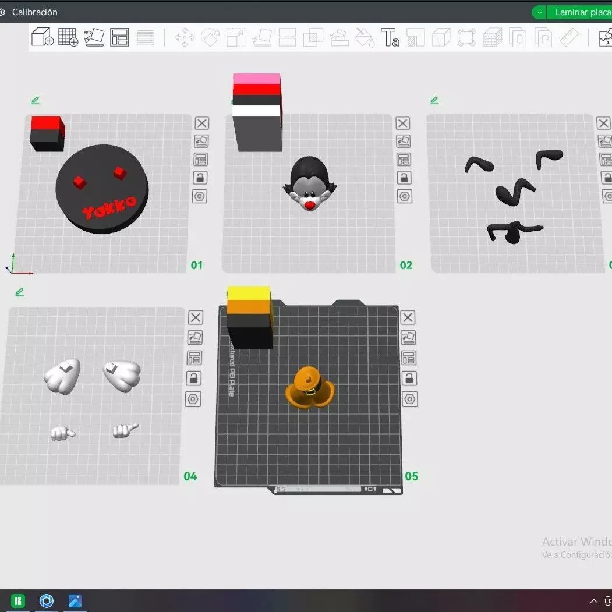Select the red and black cube on plate 01

pyautogui.click(x=47, y=133)
